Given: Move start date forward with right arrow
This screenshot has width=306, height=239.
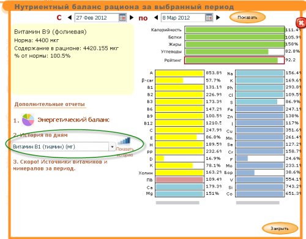Looking at the screenshot, I should click(x=132, y=18).
